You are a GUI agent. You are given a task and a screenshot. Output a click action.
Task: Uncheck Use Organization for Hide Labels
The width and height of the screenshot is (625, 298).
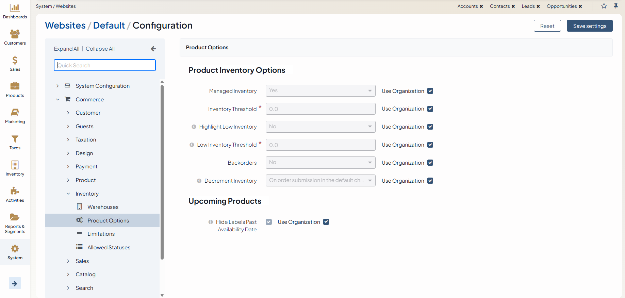(326, 222)
